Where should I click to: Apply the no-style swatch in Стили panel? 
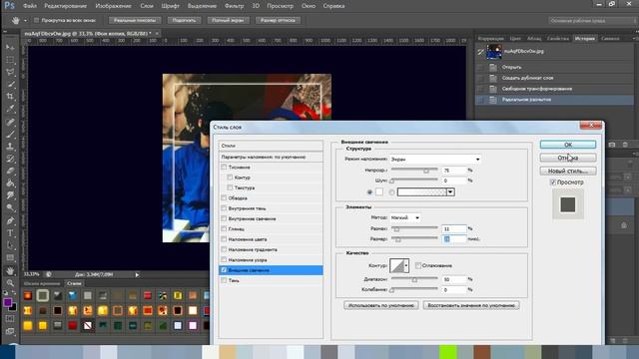point(88,326)
